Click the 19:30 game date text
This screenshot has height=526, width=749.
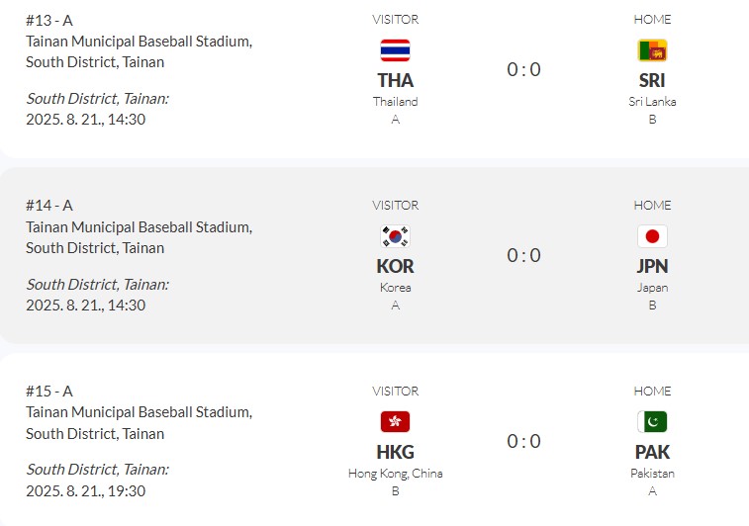86,490
